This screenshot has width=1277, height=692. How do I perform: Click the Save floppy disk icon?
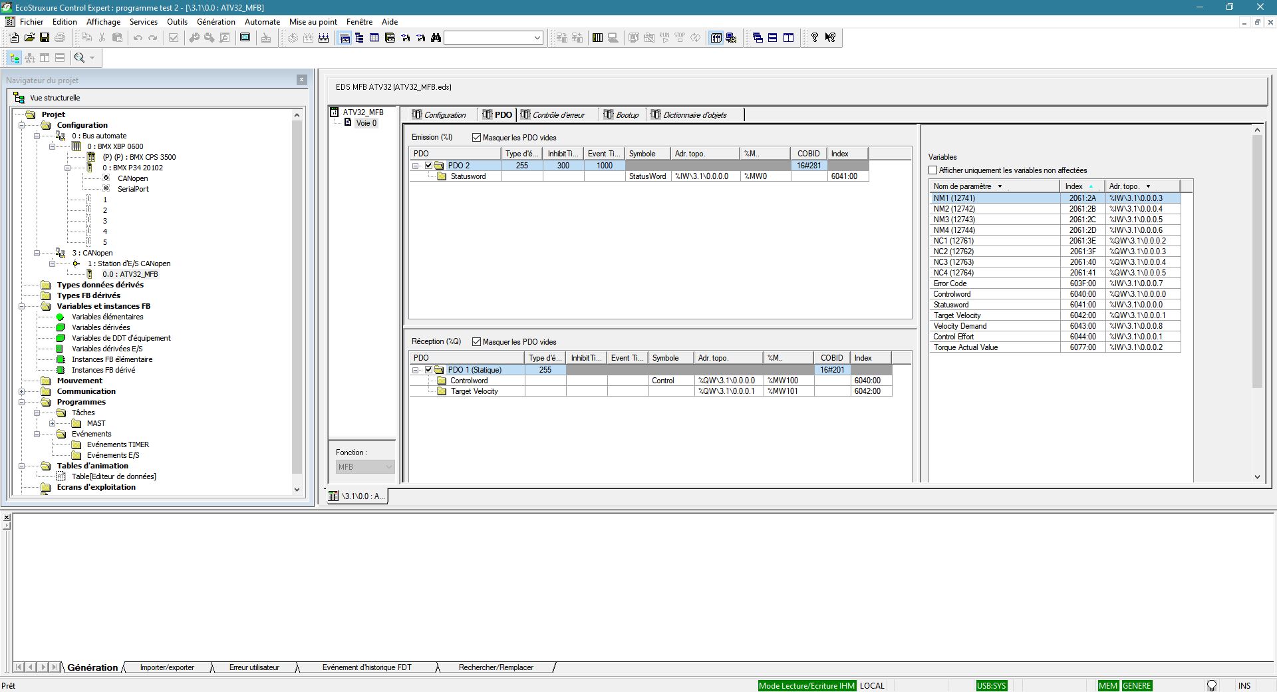45,38
